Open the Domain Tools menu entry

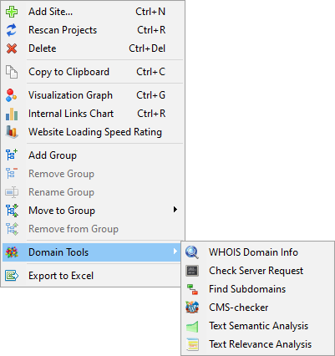(91, 252)
